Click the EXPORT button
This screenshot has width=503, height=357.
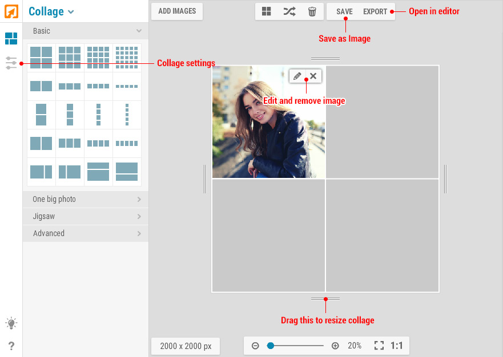click(375, 11)
